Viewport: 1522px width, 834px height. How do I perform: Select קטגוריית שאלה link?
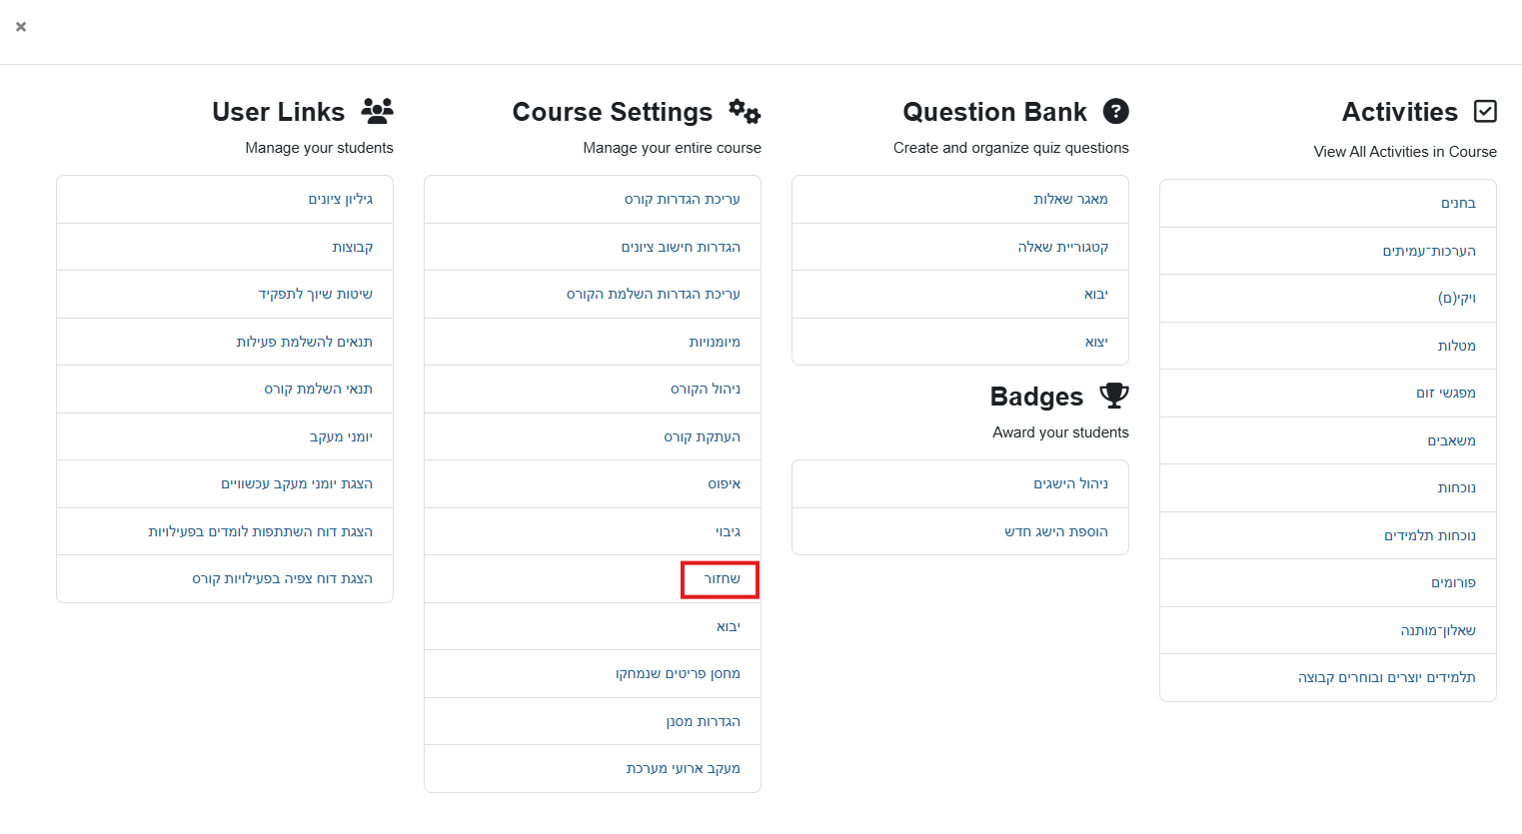1062,247
